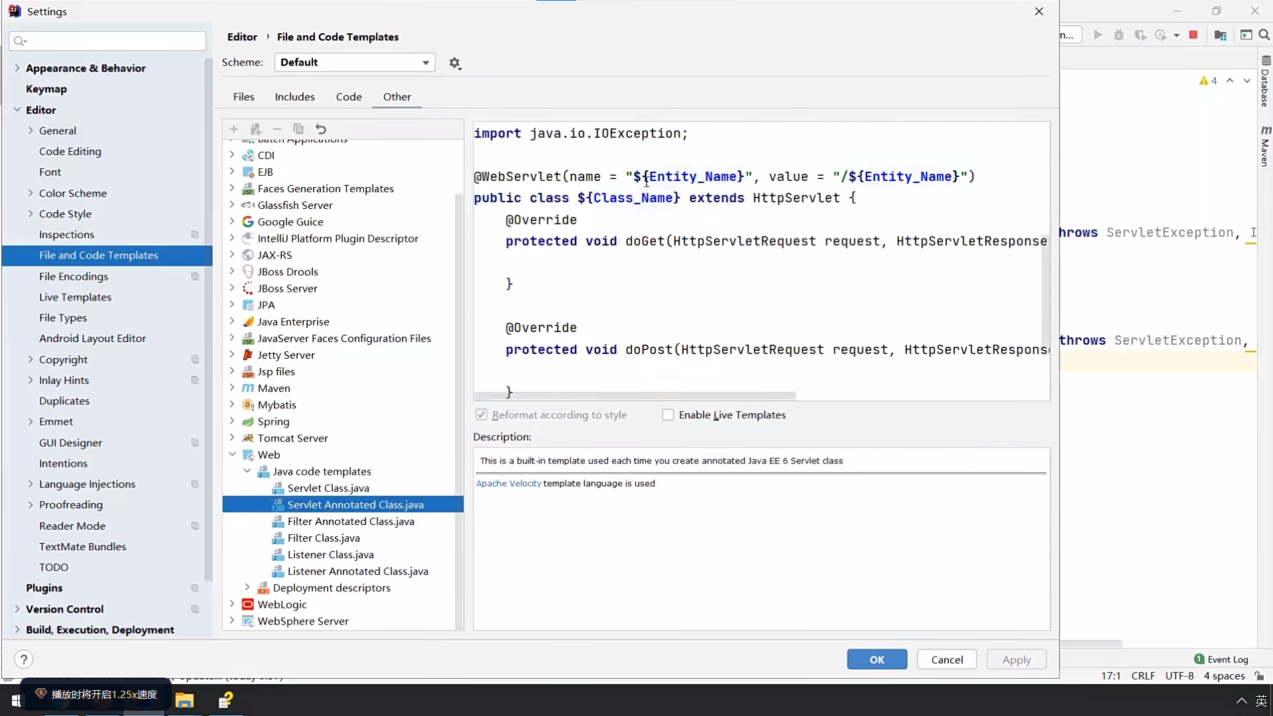
Task: Expand the Color Scheme settings node
Action: [30, 194]
